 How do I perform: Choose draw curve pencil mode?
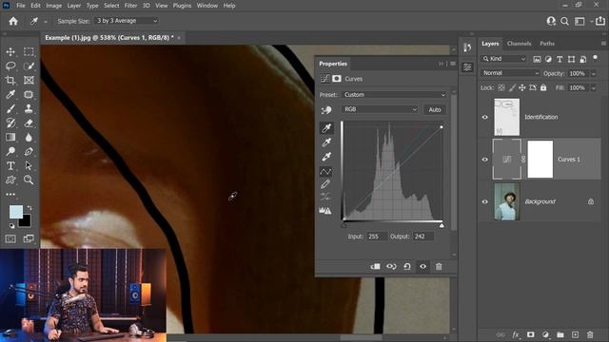point(325,183)
